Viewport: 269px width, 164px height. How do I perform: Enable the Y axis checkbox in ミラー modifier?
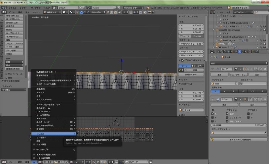(213, 118)
